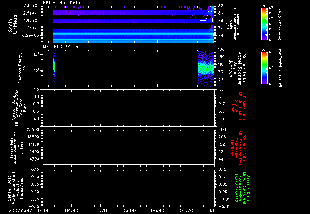310x214 pixels.
Task: Click the 07:20 time axis label
Action: tap(186, 210)
